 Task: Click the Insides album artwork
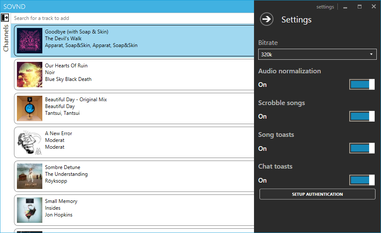(x=30, y=210)
